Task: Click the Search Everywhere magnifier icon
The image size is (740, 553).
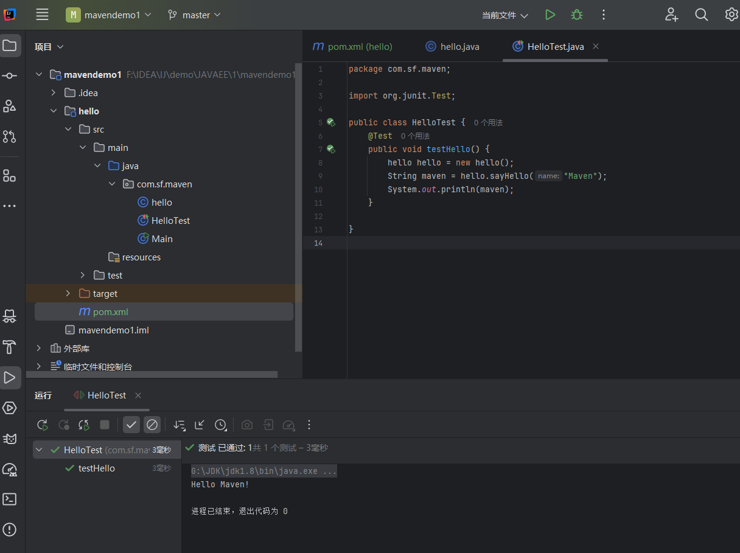Action: tap(701, 15)
